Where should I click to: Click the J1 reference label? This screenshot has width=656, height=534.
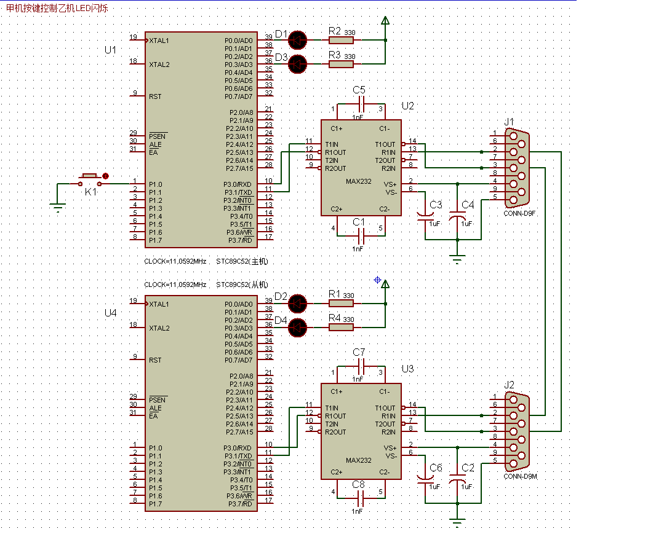[x=509, y=122]
